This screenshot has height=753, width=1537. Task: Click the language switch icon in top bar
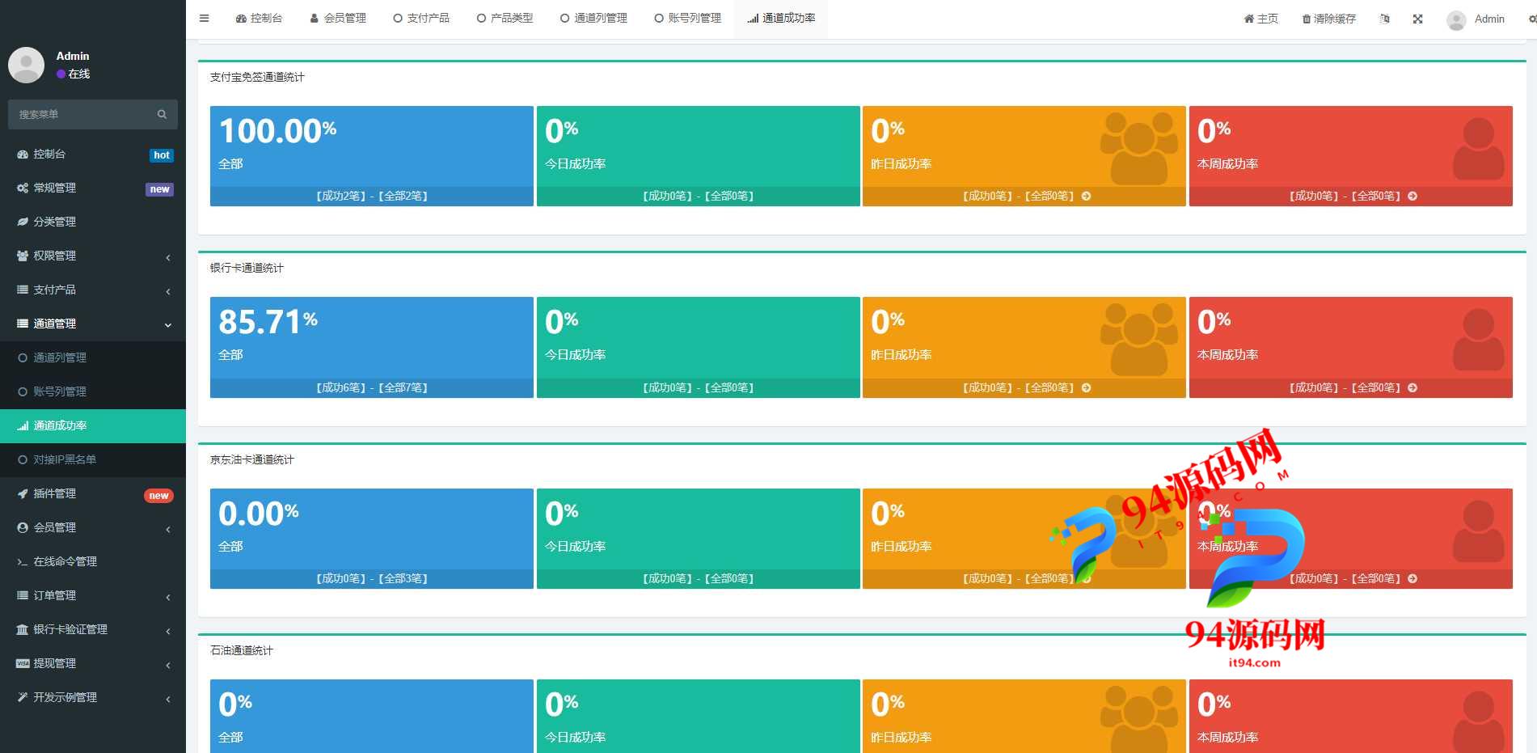tap(1384, 19)
